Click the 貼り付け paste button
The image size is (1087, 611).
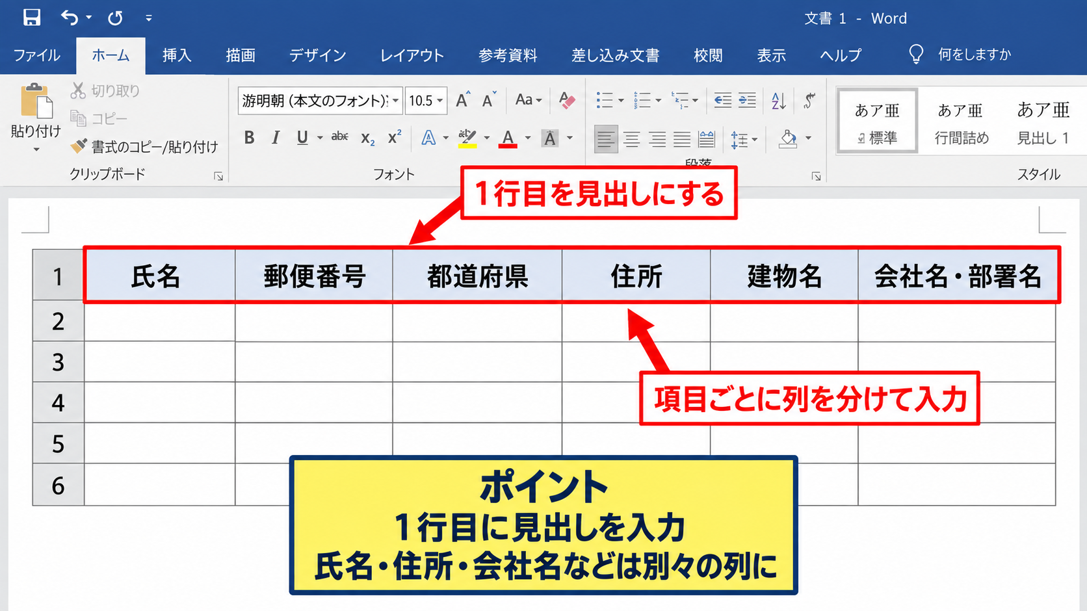(36, 117)
